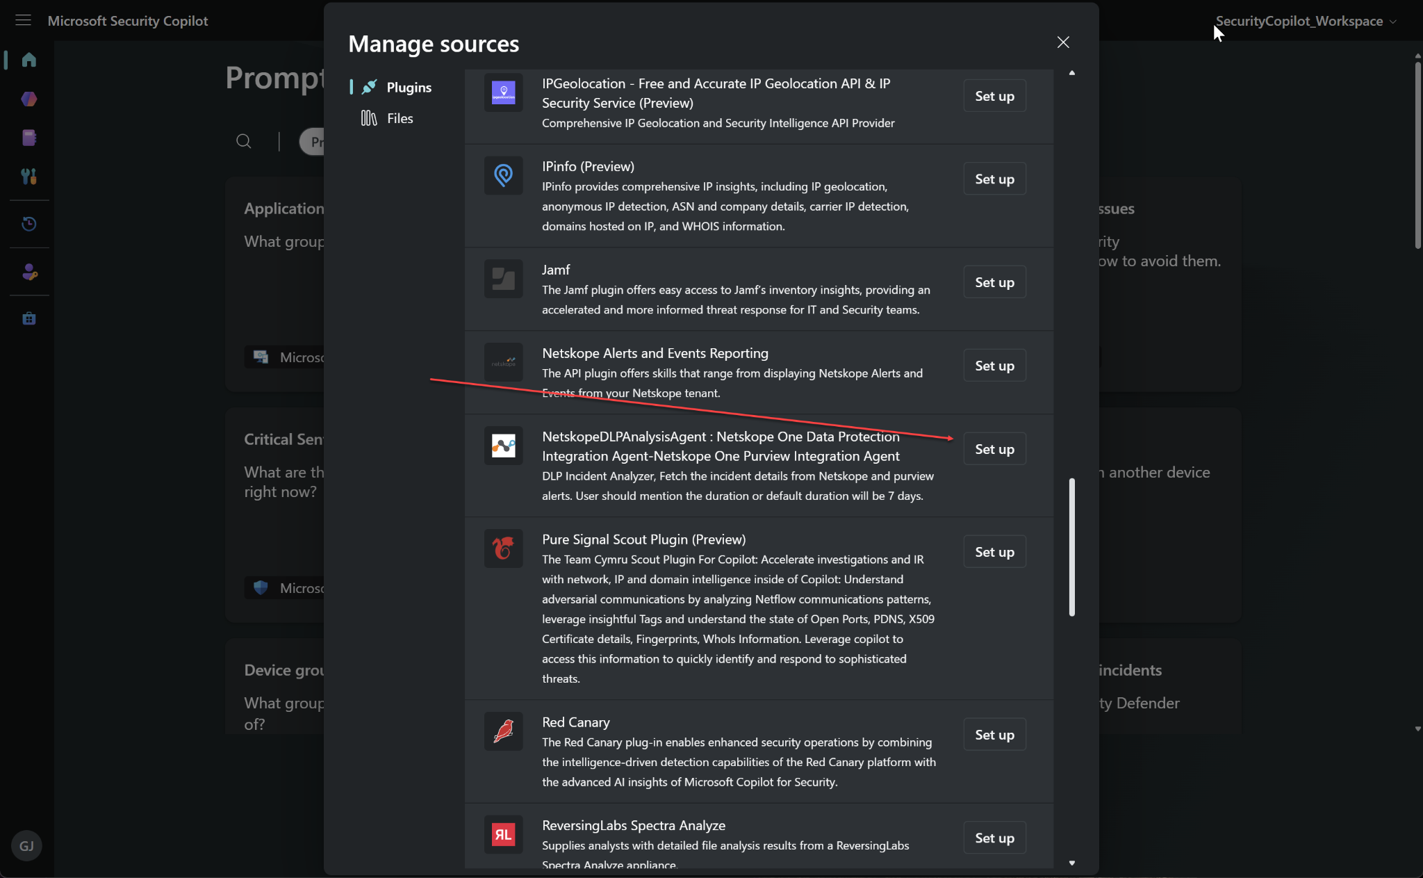Click the IPinfo plugin logo icon
The width and height of the screenshot is (1423, 878).
503,175
